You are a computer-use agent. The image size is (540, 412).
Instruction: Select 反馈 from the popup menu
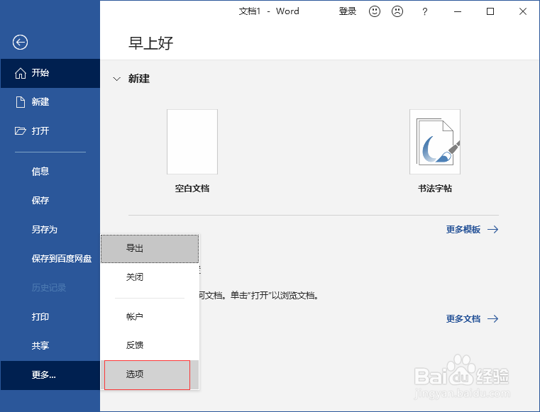pos(150,345)
